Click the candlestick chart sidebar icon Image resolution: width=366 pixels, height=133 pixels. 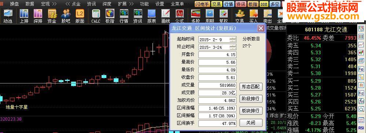coord(361,52)
